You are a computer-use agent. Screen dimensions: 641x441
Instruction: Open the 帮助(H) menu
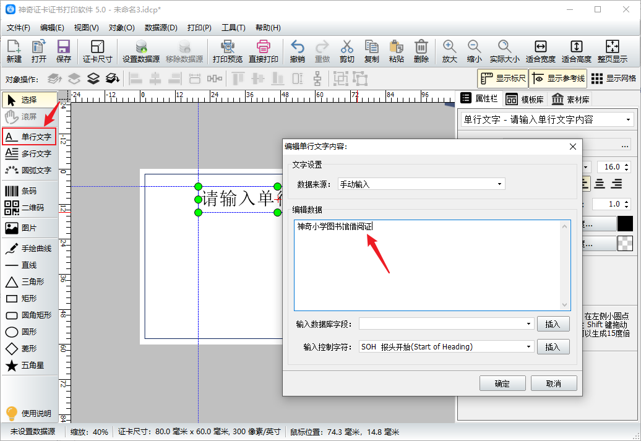coord(268,27)
